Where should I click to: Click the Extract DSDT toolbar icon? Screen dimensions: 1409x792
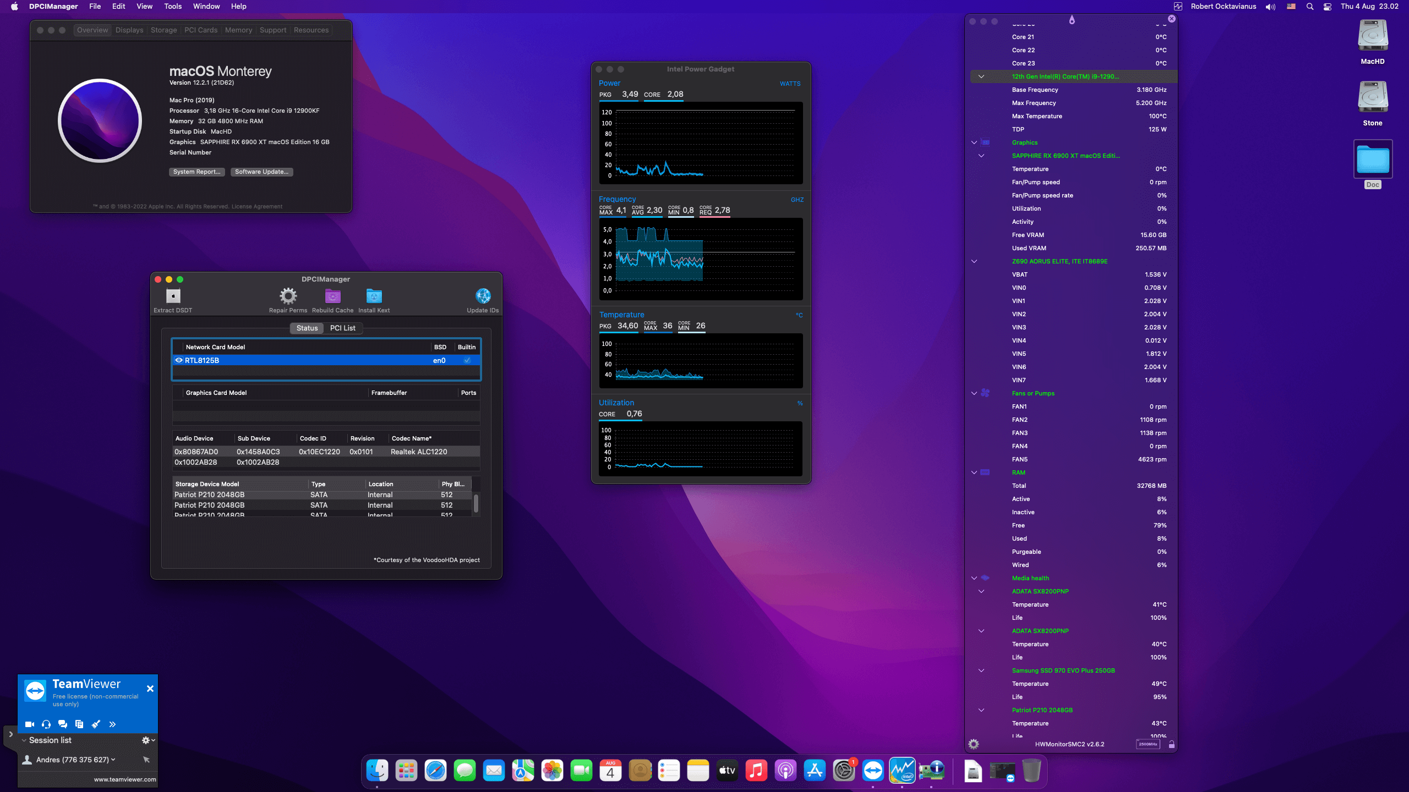coord(173,296)
